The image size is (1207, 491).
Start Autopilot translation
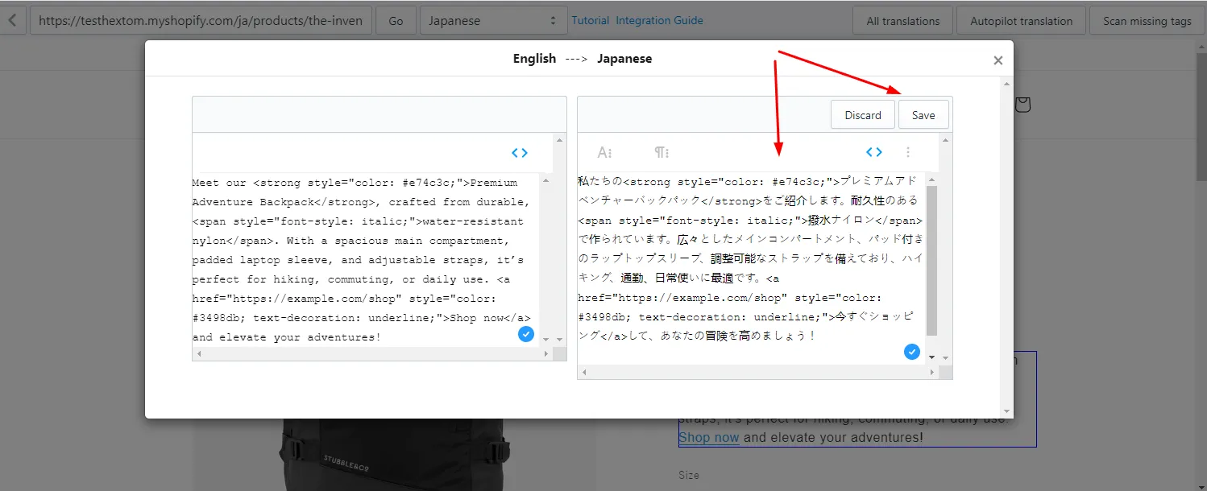(1021, 21)
